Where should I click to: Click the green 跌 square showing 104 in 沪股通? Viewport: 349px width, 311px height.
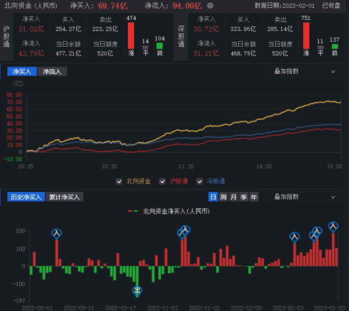point(160,47)
